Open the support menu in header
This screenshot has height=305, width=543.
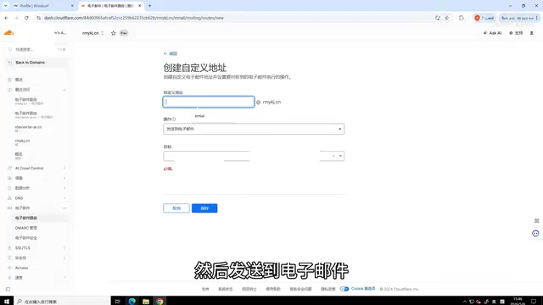[x=516, y=33]
